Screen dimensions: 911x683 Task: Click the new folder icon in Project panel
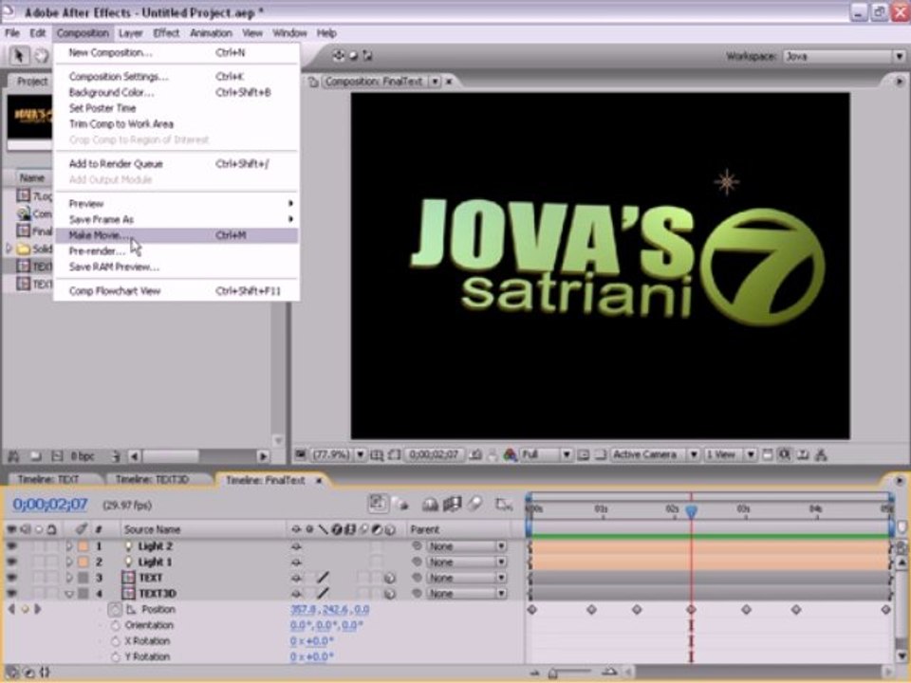tap(35, 456)
